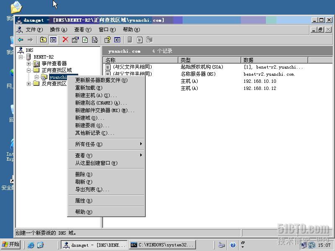Click the Up one level folder icon
The width and height of the screenshot is (335, 251).
[x=43, y=40]
